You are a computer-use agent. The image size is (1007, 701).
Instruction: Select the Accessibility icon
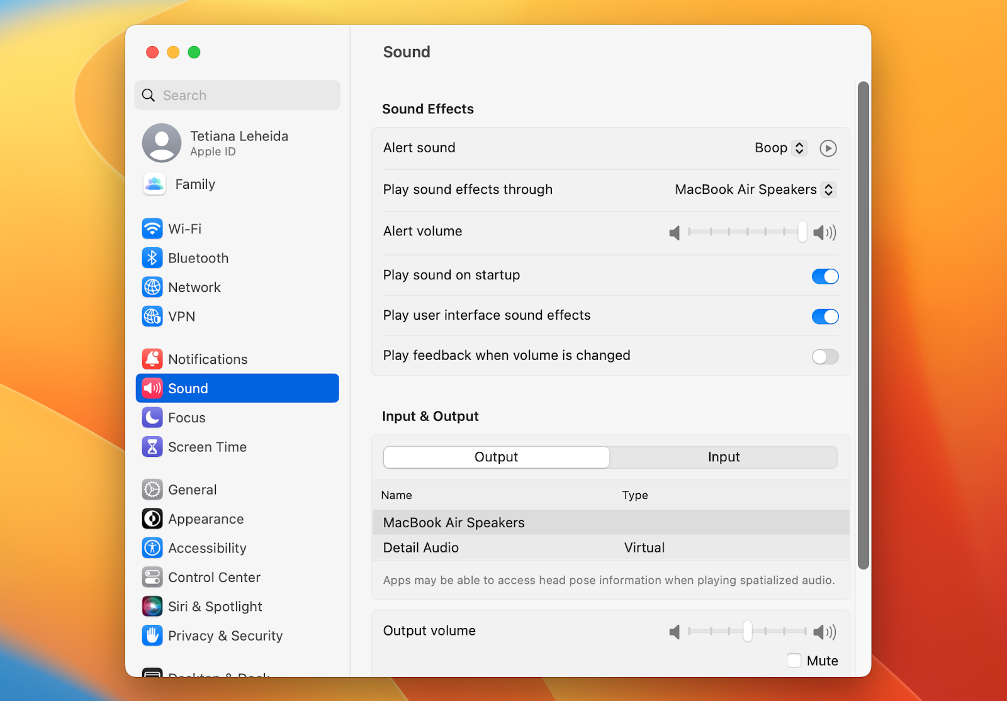pos(152,548)
